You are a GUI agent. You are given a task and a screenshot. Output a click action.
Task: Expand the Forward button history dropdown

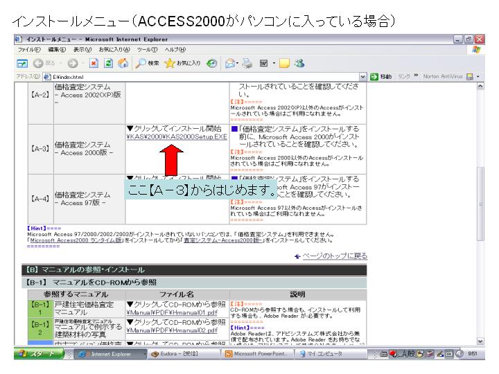click(83, 63)
